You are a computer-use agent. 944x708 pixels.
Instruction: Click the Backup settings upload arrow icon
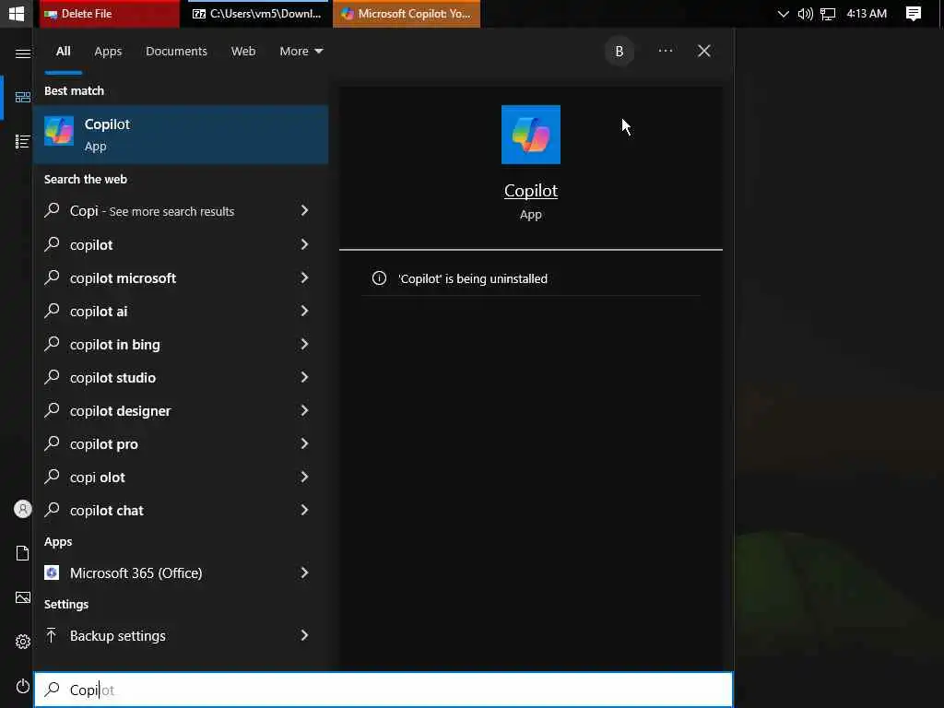pos(52,635)
